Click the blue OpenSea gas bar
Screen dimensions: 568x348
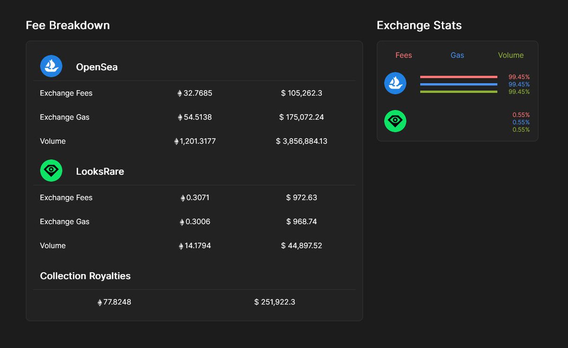459,84
